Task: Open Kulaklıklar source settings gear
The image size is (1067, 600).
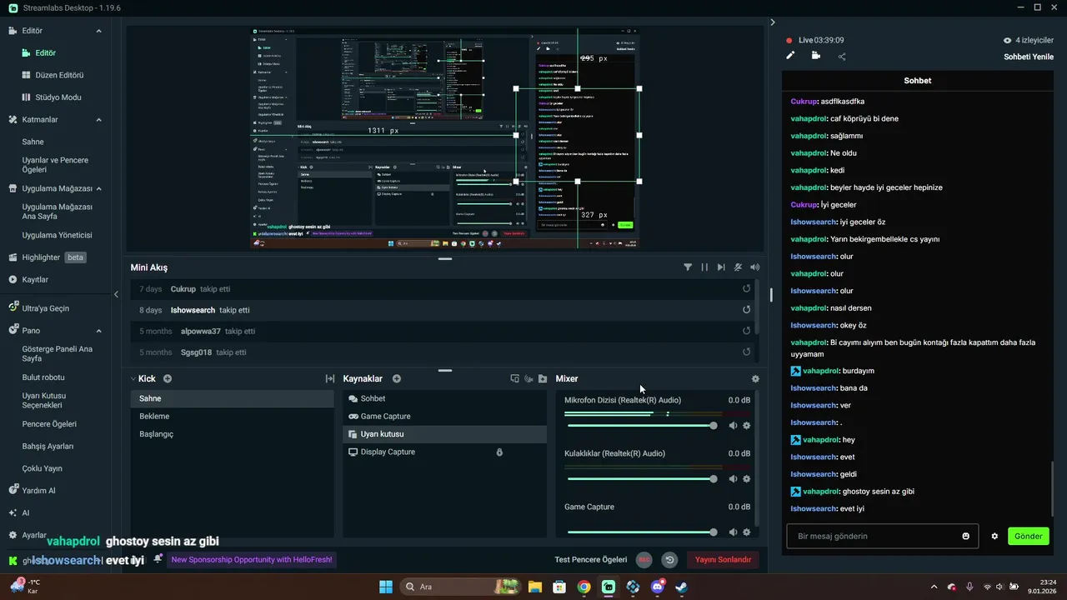Action: (746, 478)
